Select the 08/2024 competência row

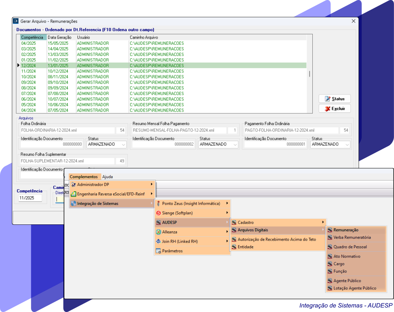point(29,88)
